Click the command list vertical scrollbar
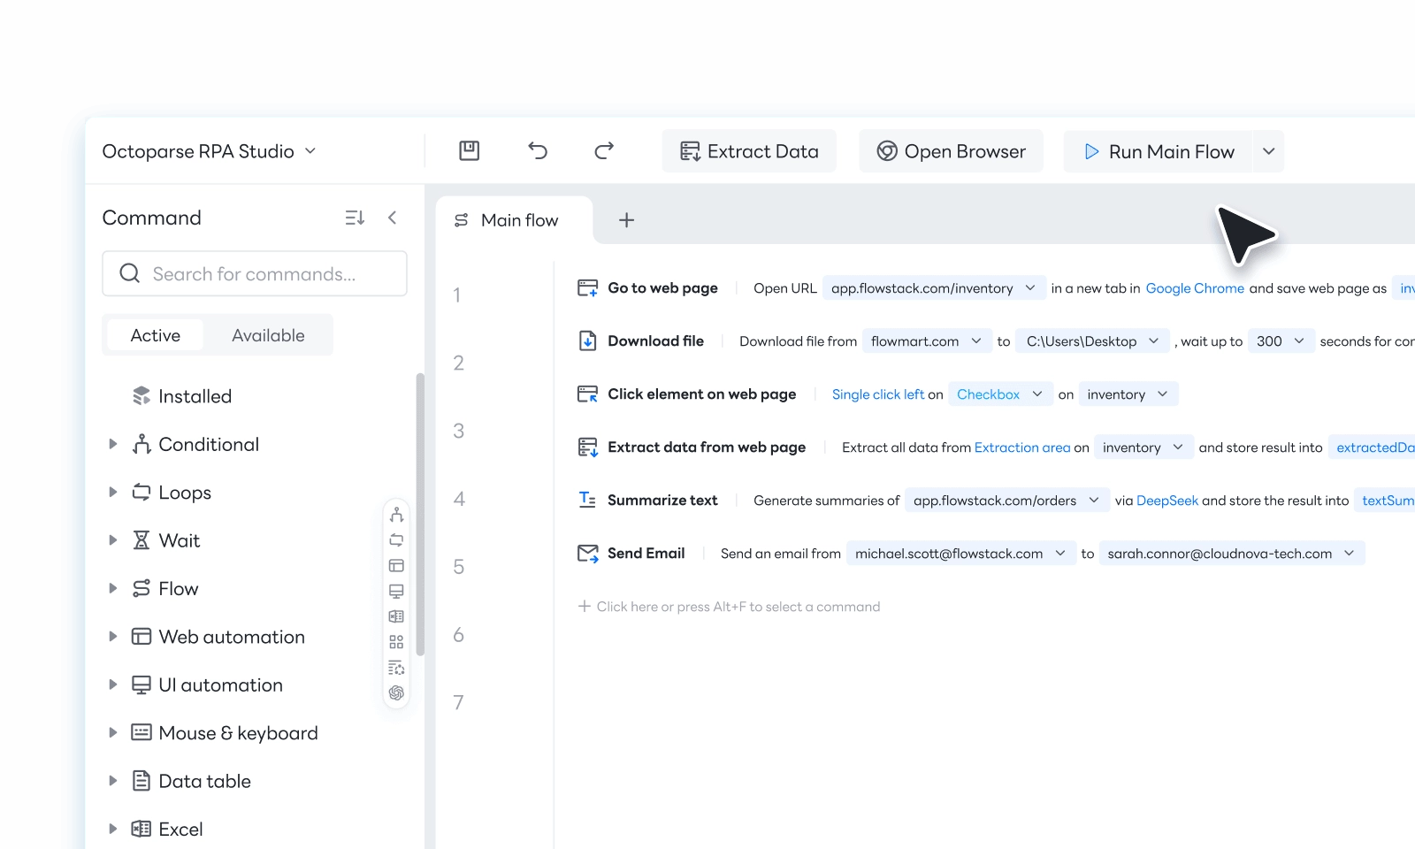 (420, 513)
